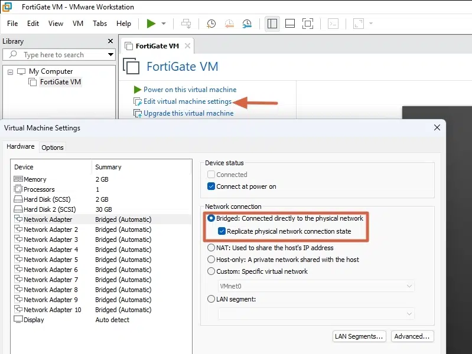Switch to the Options tab
Image resolution: width=472 pixels, height=354 pixels.
[53, 147]
